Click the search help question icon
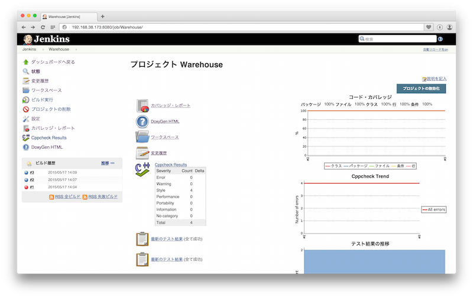 coord(440,39)
